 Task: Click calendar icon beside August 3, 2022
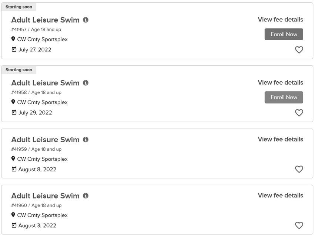(14, 225)
